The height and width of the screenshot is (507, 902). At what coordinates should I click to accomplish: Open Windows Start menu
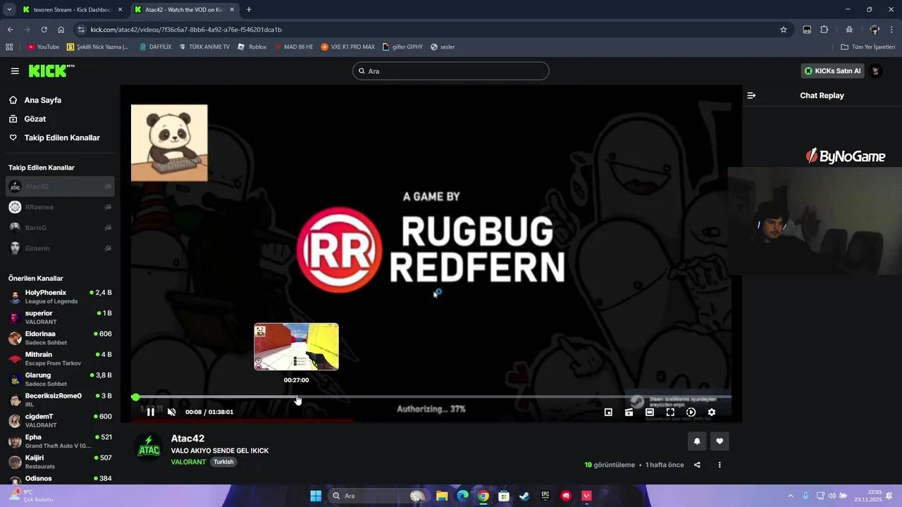pos(316,496)
